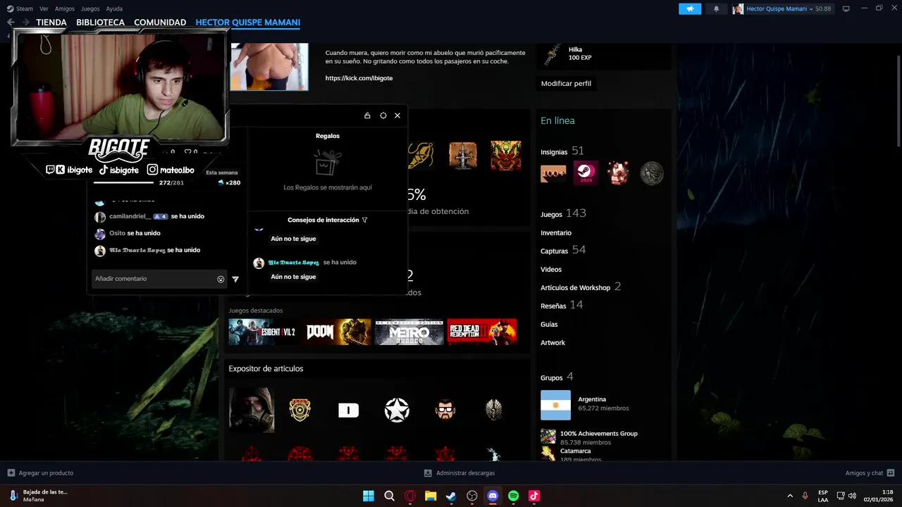
Task: Open the Windows Start menu
Action: [x=369, y=496]
